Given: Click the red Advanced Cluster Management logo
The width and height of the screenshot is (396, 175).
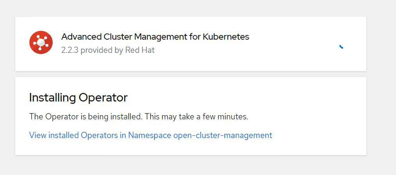Looking at the screenshot, I should tap(41, 42).
